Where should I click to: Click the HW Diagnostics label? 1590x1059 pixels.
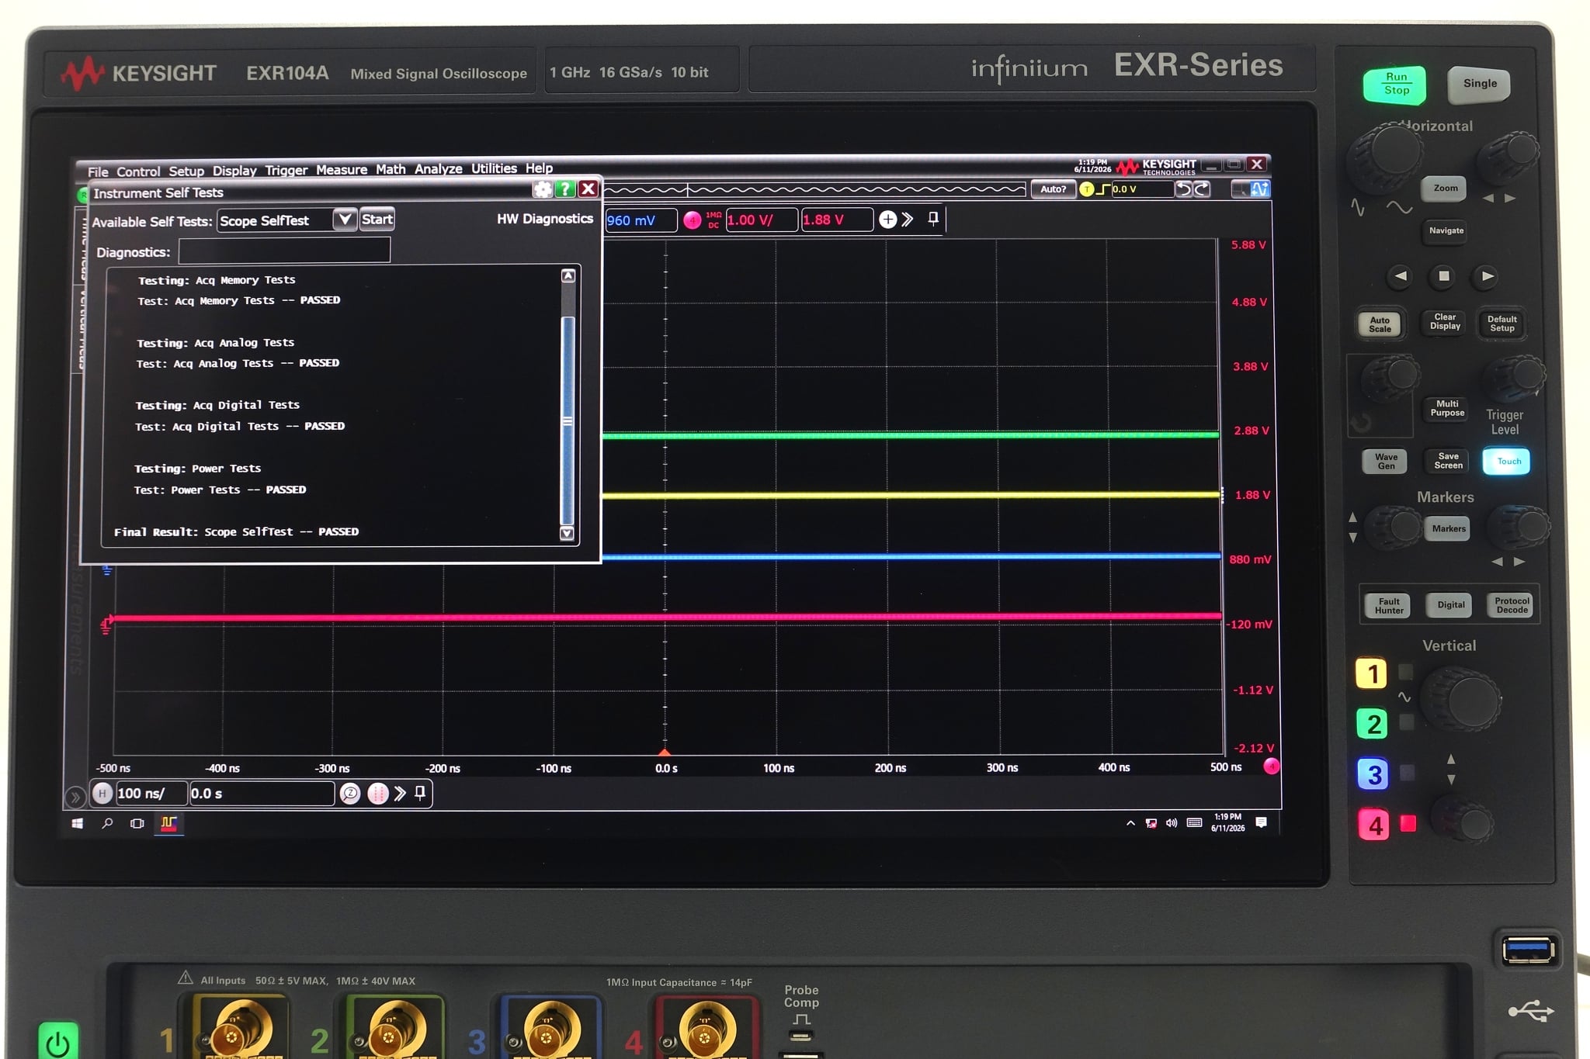click(x=544, y=219)
